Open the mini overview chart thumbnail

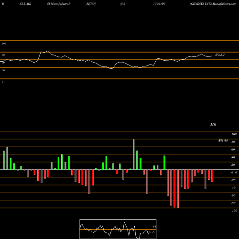pyautogui.click(x=118, y=229)
